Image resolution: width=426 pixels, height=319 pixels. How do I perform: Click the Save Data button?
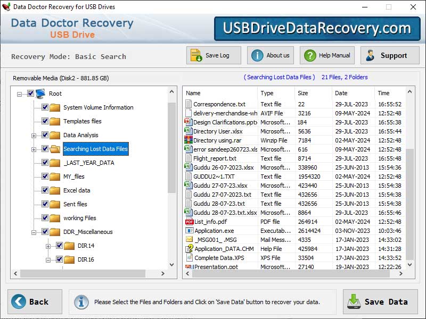point(379,301)
